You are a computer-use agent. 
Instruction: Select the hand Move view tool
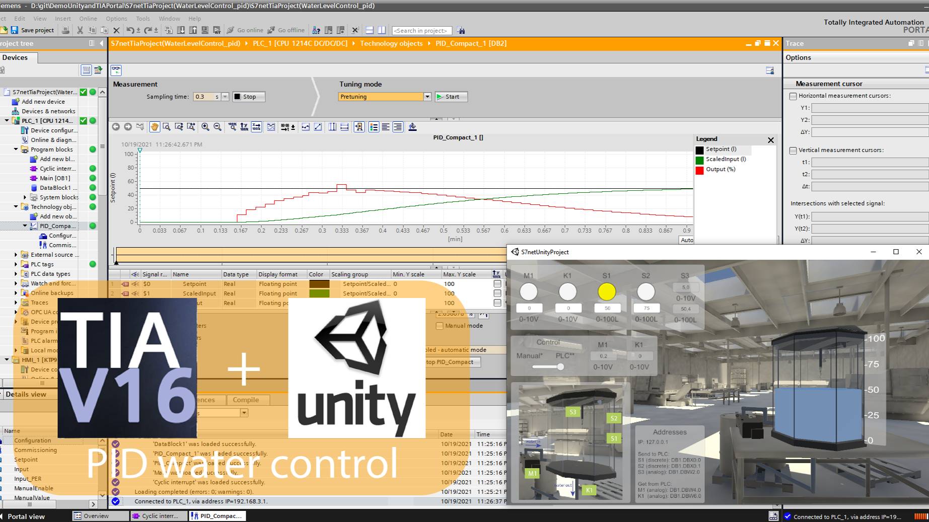coord(155,127)
